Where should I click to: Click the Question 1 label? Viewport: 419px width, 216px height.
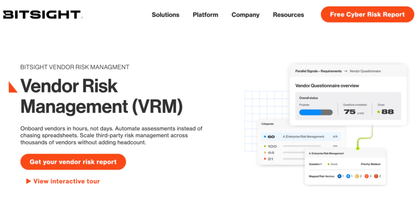pos(315,164)
